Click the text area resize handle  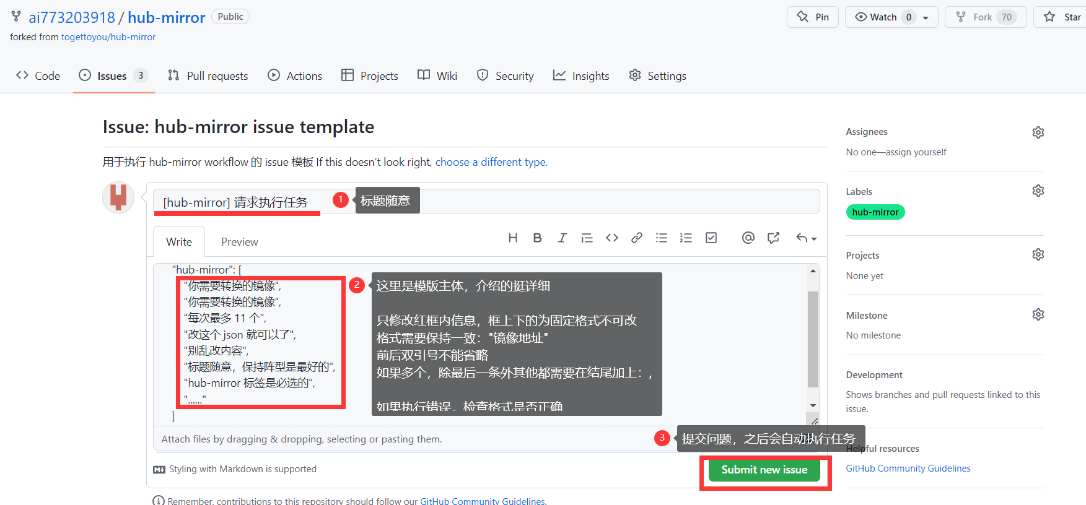[814, 421]
